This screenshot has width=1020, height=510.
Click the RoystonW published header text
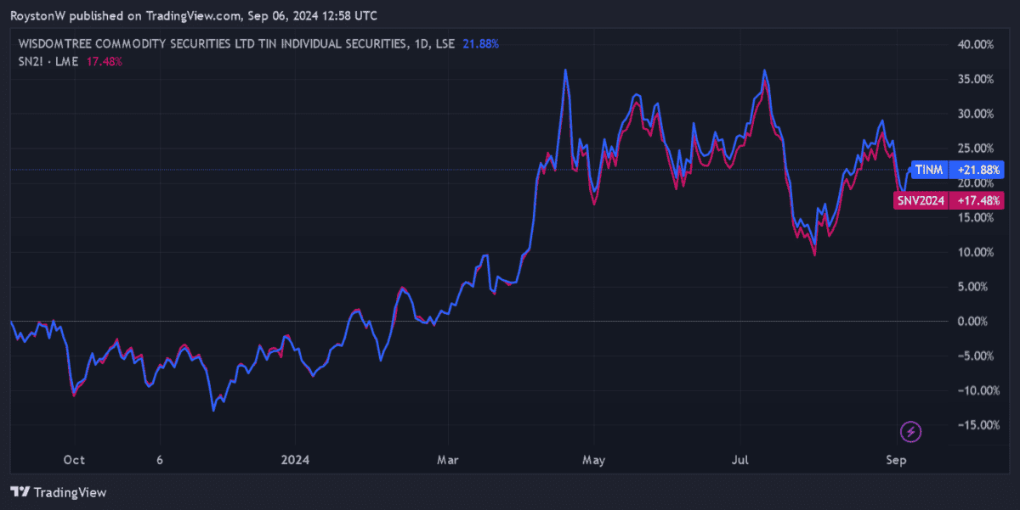[194, 16]
